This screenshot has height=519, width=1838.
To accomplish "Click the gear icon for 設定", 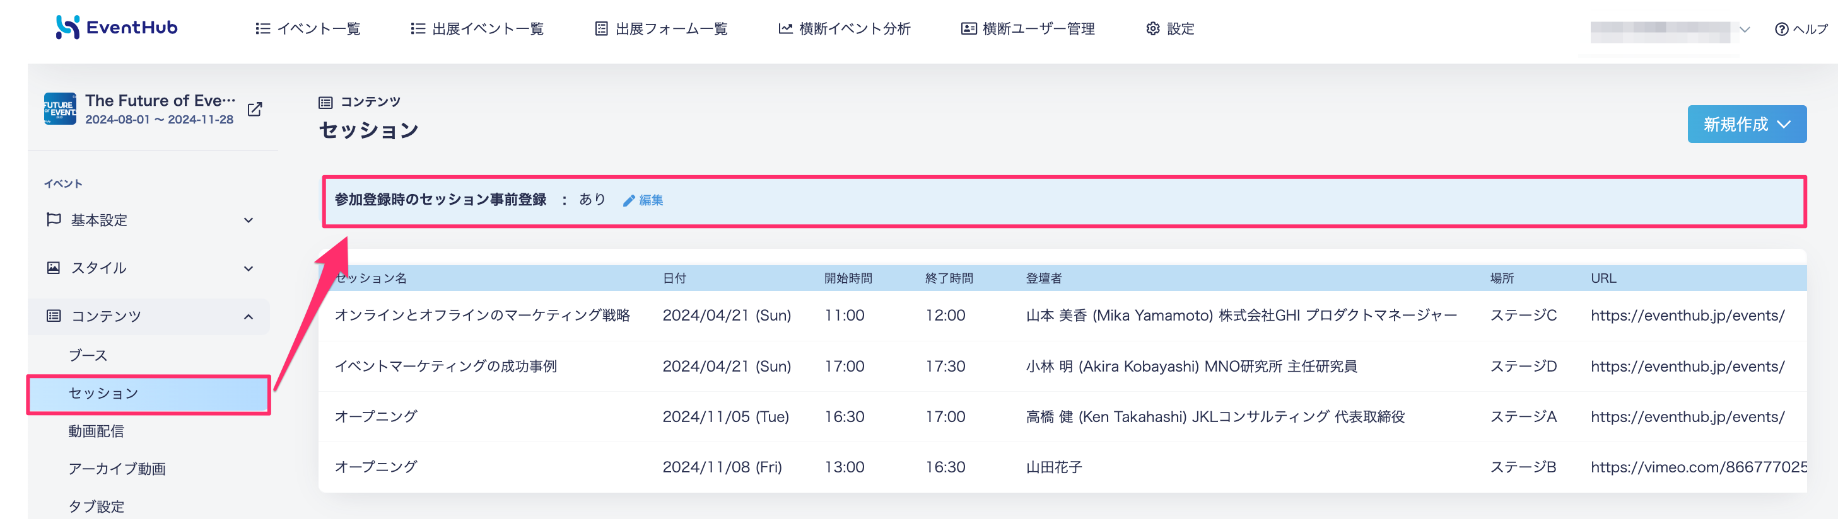I will tap(1152, 28).
